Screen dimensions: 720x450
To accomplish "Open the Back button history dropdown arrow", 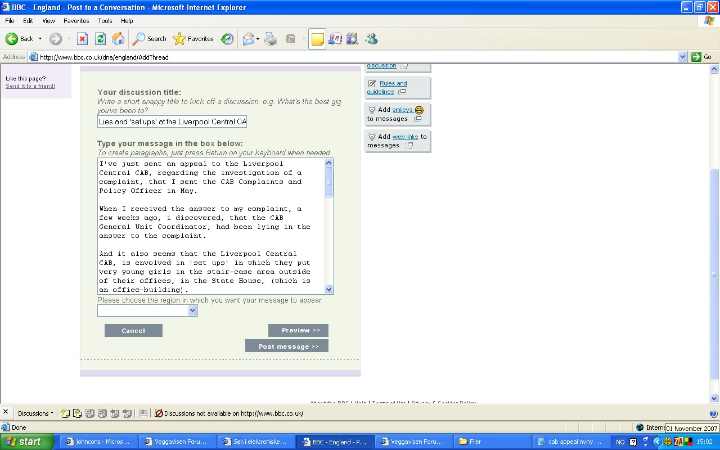I will click(40, 39).
